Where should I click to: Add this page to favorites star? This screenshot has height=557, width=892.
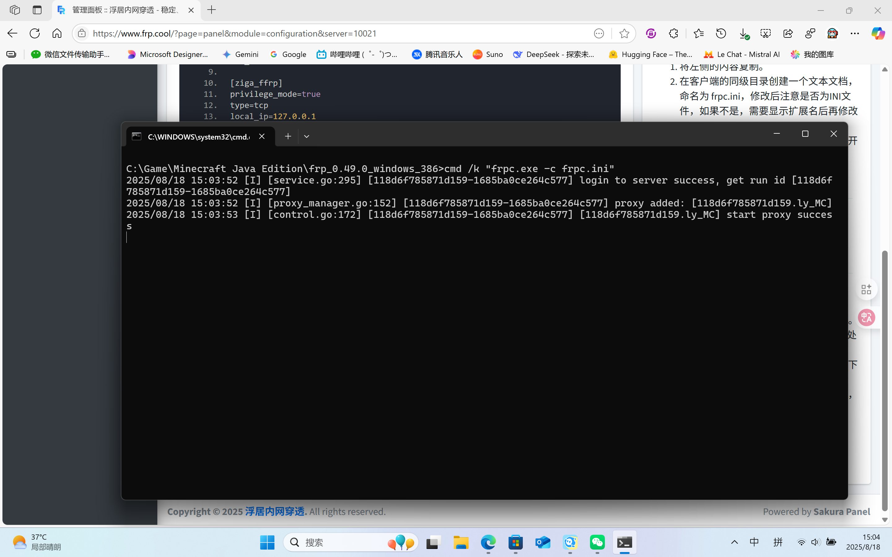(624, 33)
